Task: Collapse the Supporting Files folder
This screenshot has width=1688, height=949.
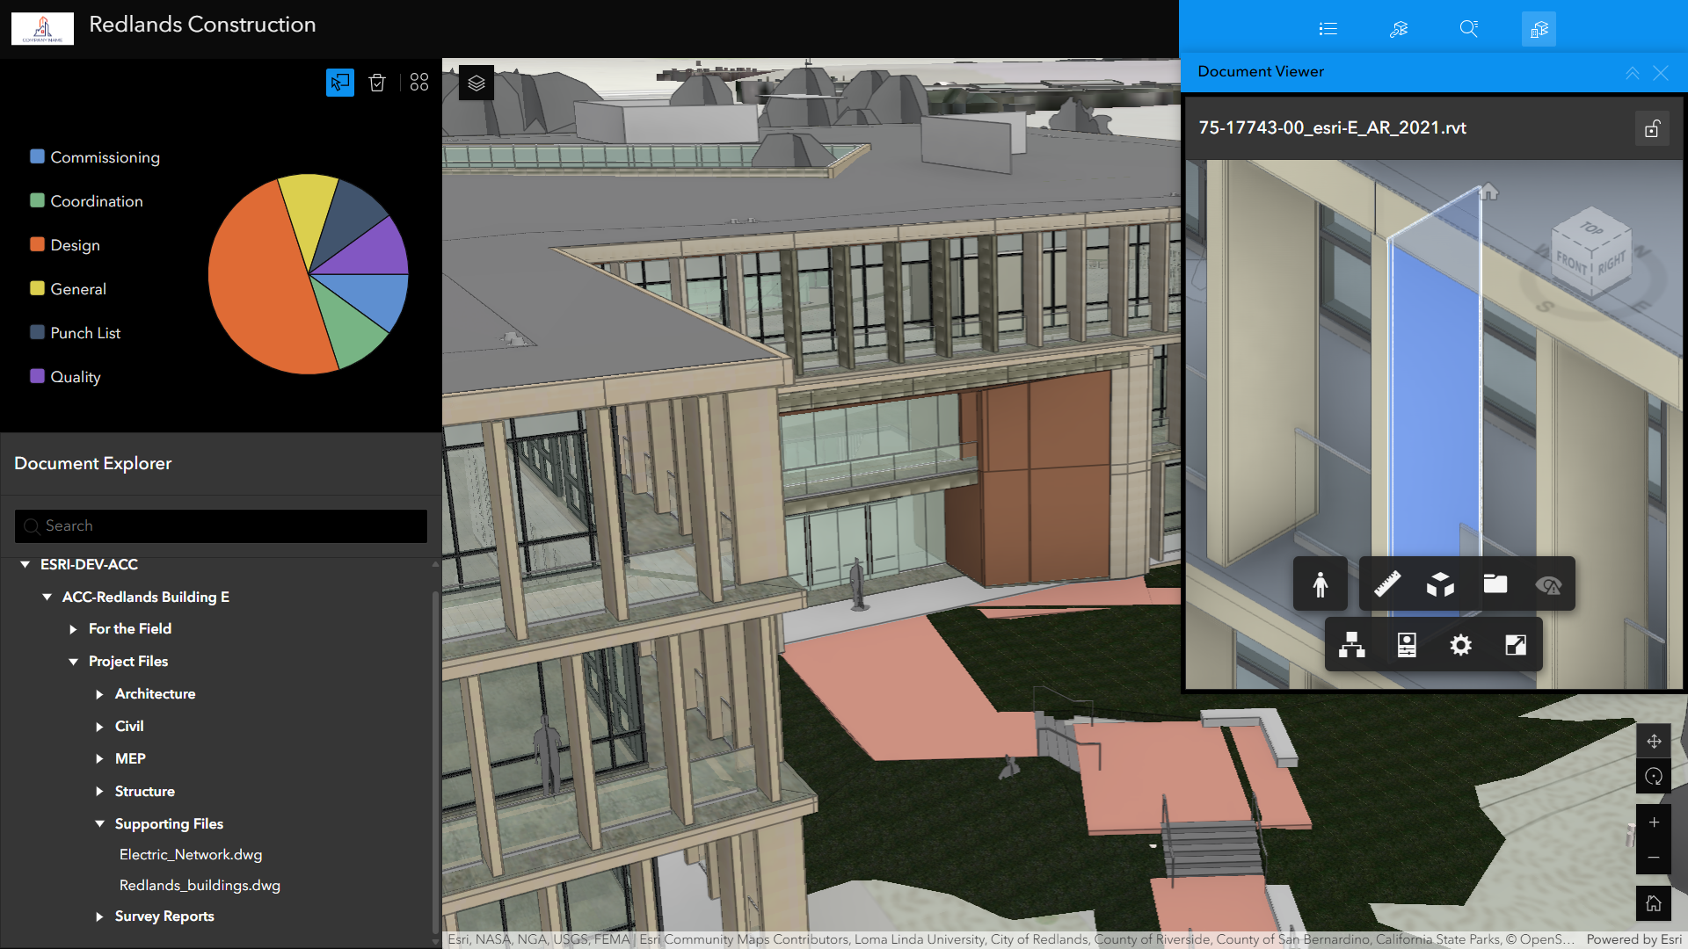Action: point(99,824)
